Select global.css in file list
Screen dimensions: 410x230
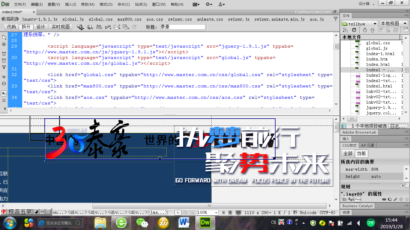[x=378, y=43]
